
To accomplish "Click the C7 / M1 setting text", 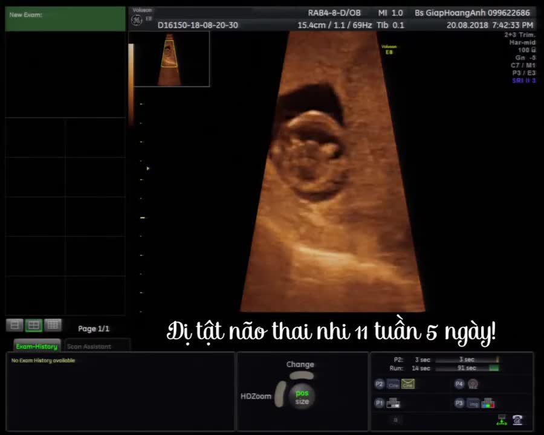I will point(523,65).
